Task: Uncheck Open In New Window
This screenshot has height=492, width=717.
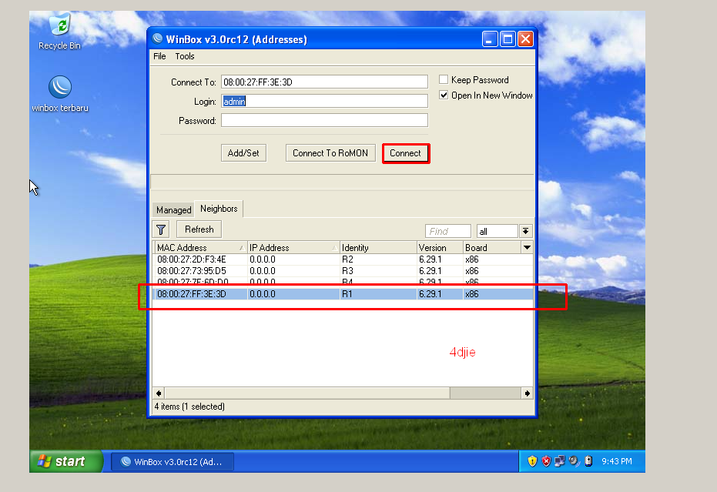Action: coord(443,95)
